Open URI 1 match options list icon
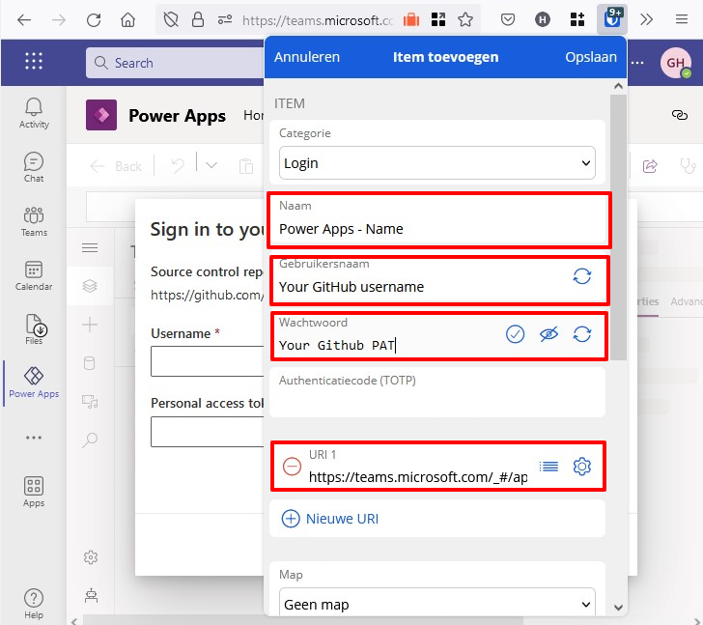 (x=548, y=467)
